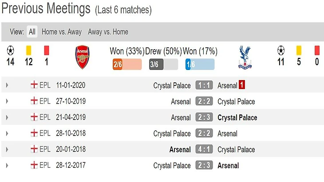Expand the 27-10-2019 match details
The height and width of the screenshot is (182, 324).
[7, 101]
